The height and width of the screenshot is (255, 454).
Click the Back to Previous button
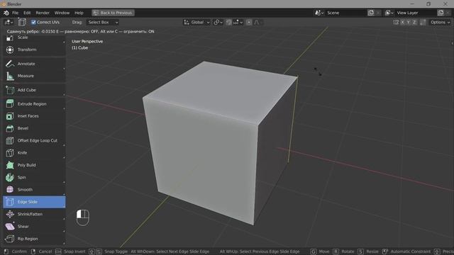pyautogui.click(x=113, y=13)
